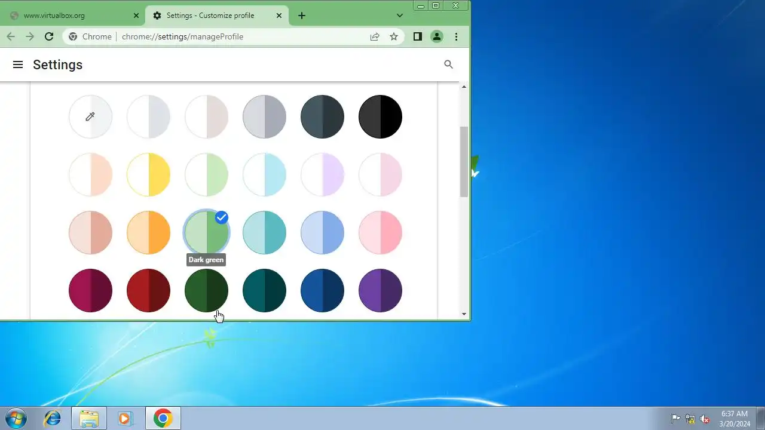Open the Settings hamburger menu
The width and height of the screenshot is (765, 430).
click(18, 64)
